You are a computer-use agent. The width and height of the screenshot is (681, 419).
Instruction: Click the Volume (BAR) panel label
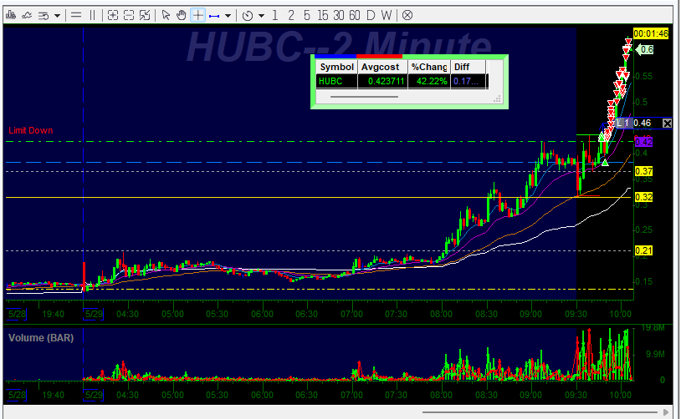(x=41, y=338)
